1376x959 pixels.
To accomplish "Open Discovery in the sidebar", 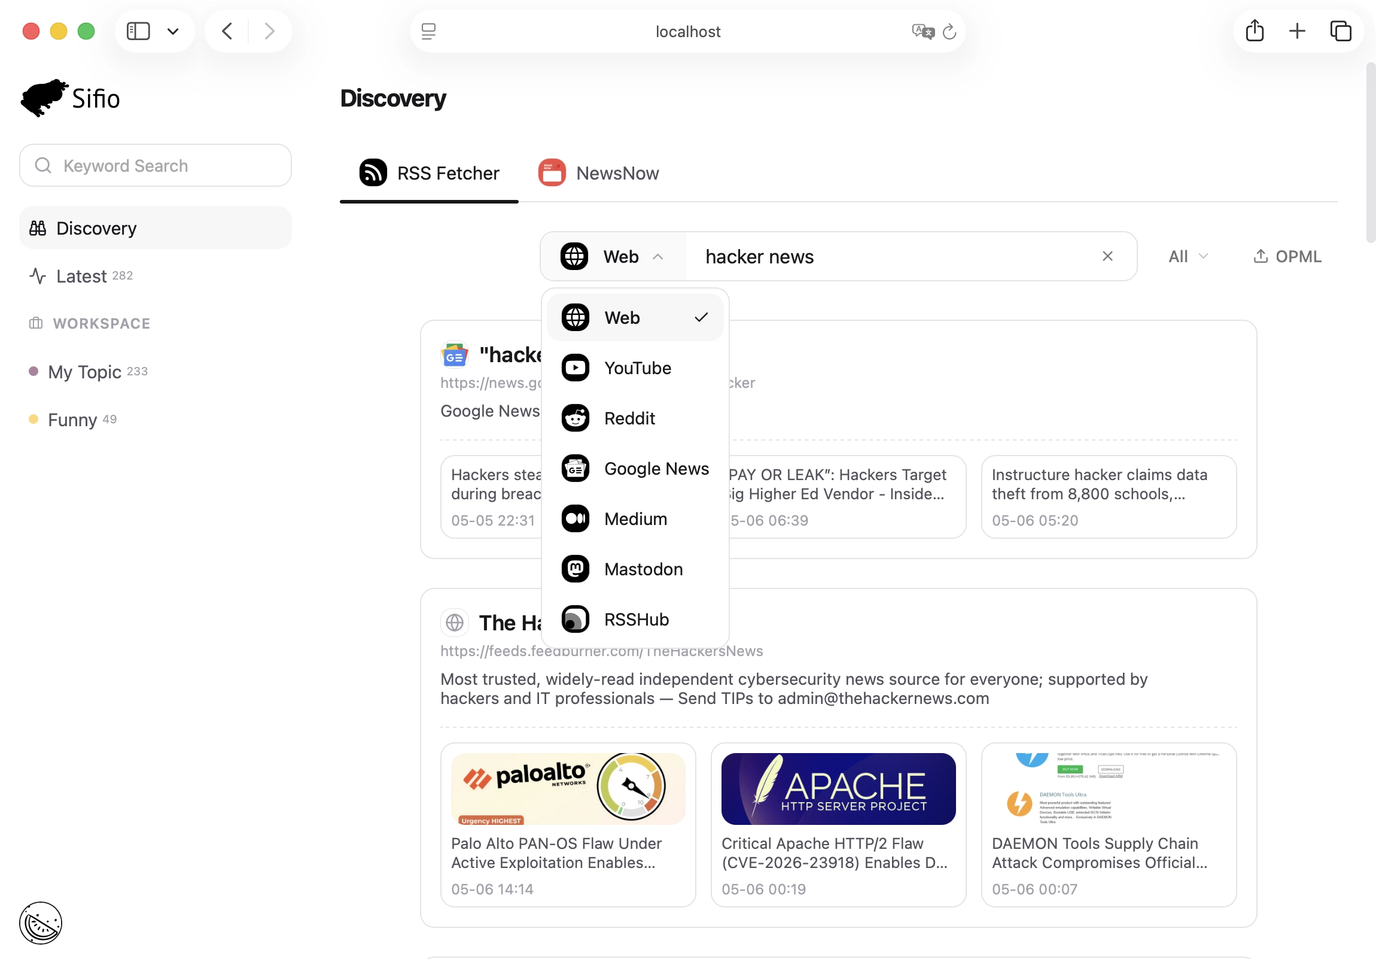I will click(155, 228).
